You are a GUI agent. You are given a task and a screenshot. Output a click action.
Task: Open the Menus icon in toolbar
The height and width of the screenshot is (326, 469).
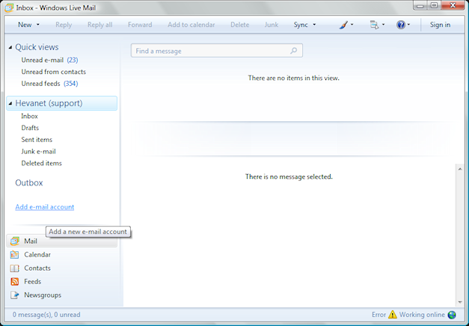click(x=374, y=25)
